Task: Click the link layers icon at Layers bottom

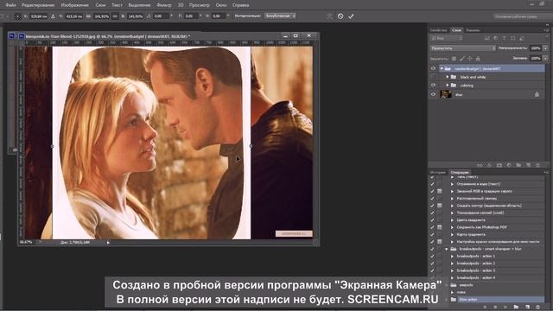Action: click(x=480, y=165)
